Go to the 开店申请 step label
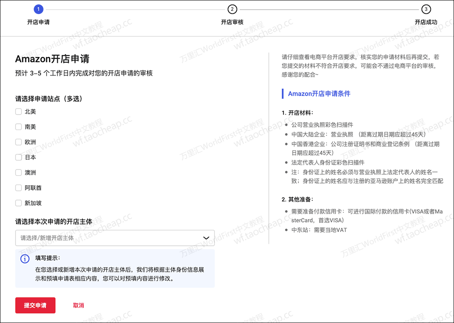Image resolution: width=454 pixels, height=323 pixels. click(38, 22)
